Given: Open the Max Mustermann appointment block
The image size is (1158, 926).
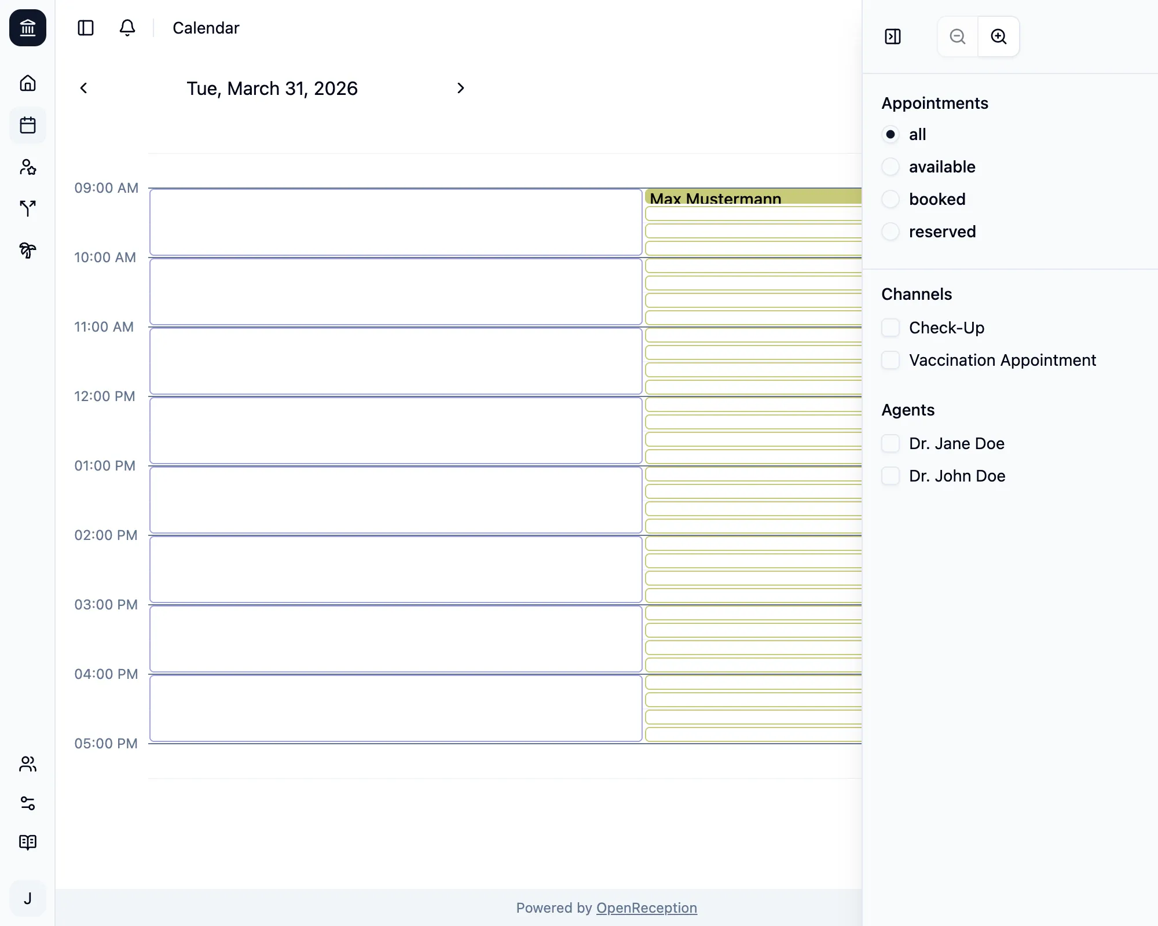Looking at the screenshot, I should 715,199.
